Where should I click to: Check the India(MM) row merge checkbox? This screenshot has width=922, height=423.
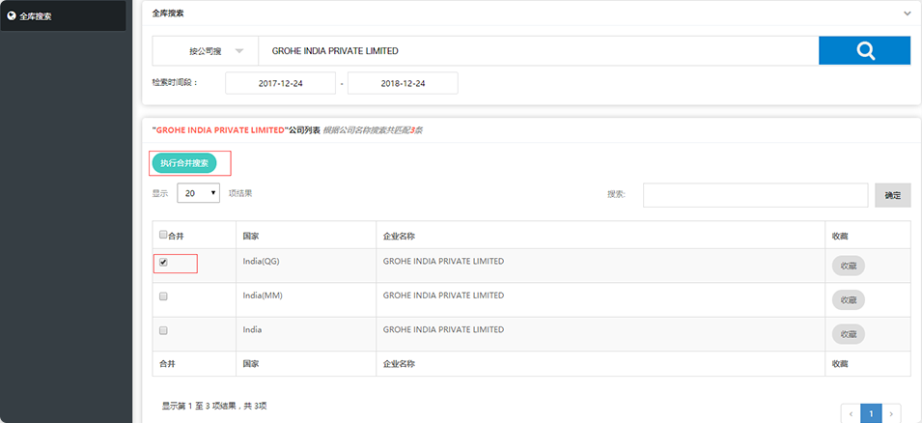[163, 296]
